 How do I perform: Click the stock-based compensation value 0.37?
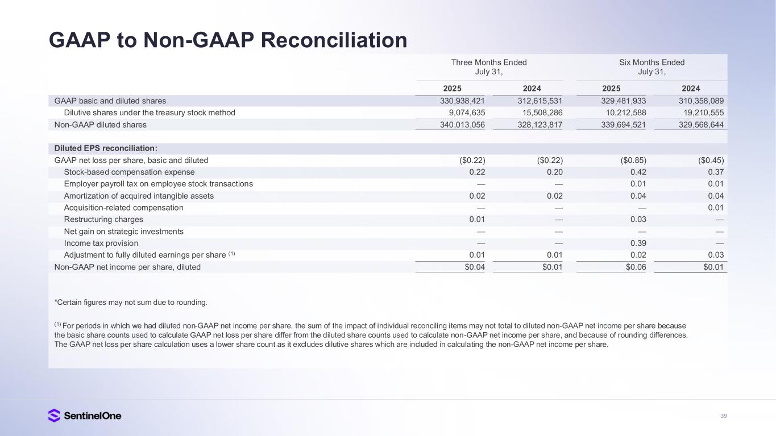(x=716, y=173)
